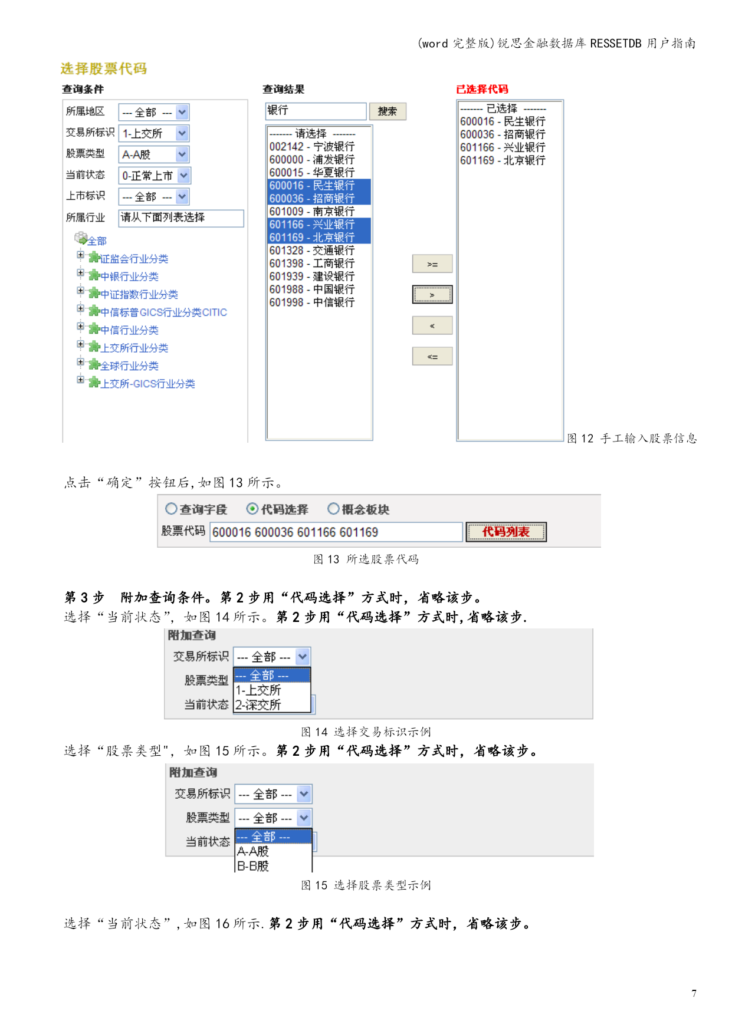Open the 交易所标识 1-上交所 dropdown

154,133
